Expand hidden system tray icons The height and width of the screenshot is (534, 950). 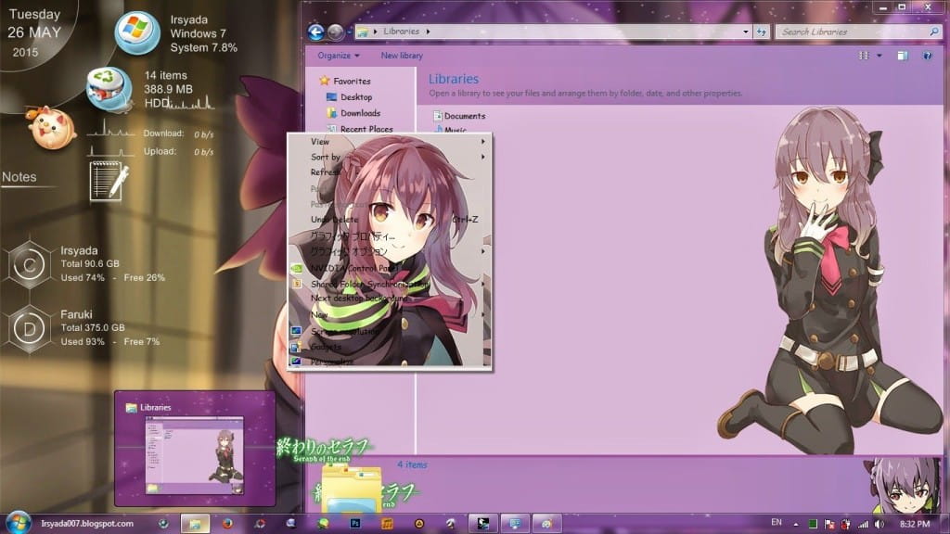pos(795,523)
